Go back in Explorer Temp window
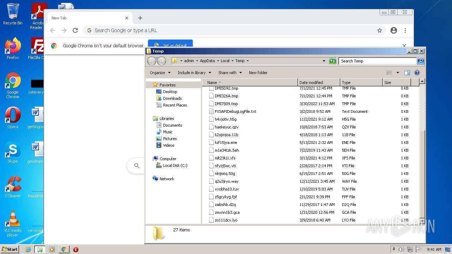Screen dimensions: 452x254 click(152, 61)
